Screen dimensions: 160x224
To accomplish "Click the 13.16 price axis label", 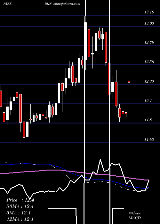I will [149, 12].
